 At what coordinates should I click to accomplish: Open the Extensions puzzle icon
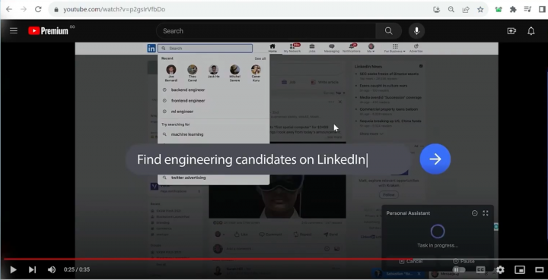click(x=513, y=9)
